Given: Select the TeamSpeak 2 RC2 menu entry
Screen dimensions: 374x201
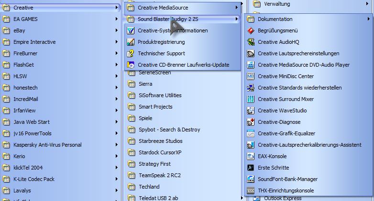Looking at the screenshot, I should click(185, 175).
